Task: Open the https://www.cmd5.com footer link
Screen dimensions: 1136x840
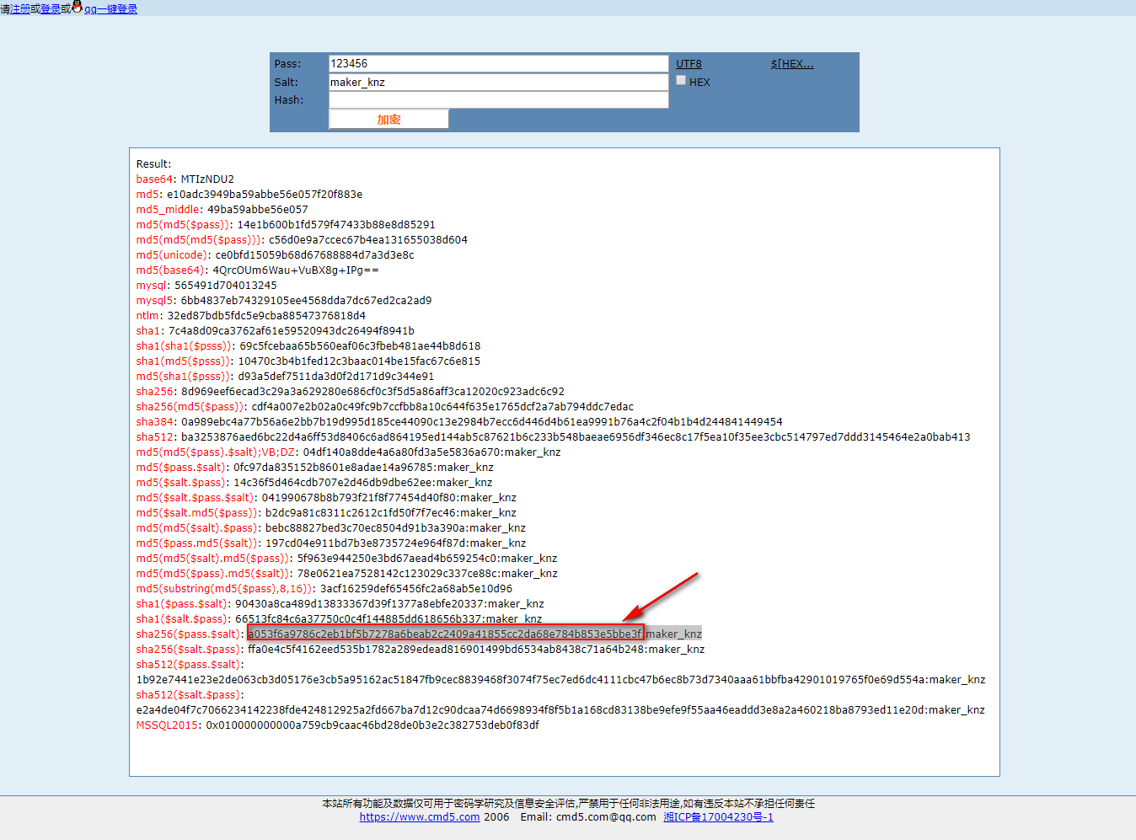Action: pyautogui.click(x=419, y=816)
